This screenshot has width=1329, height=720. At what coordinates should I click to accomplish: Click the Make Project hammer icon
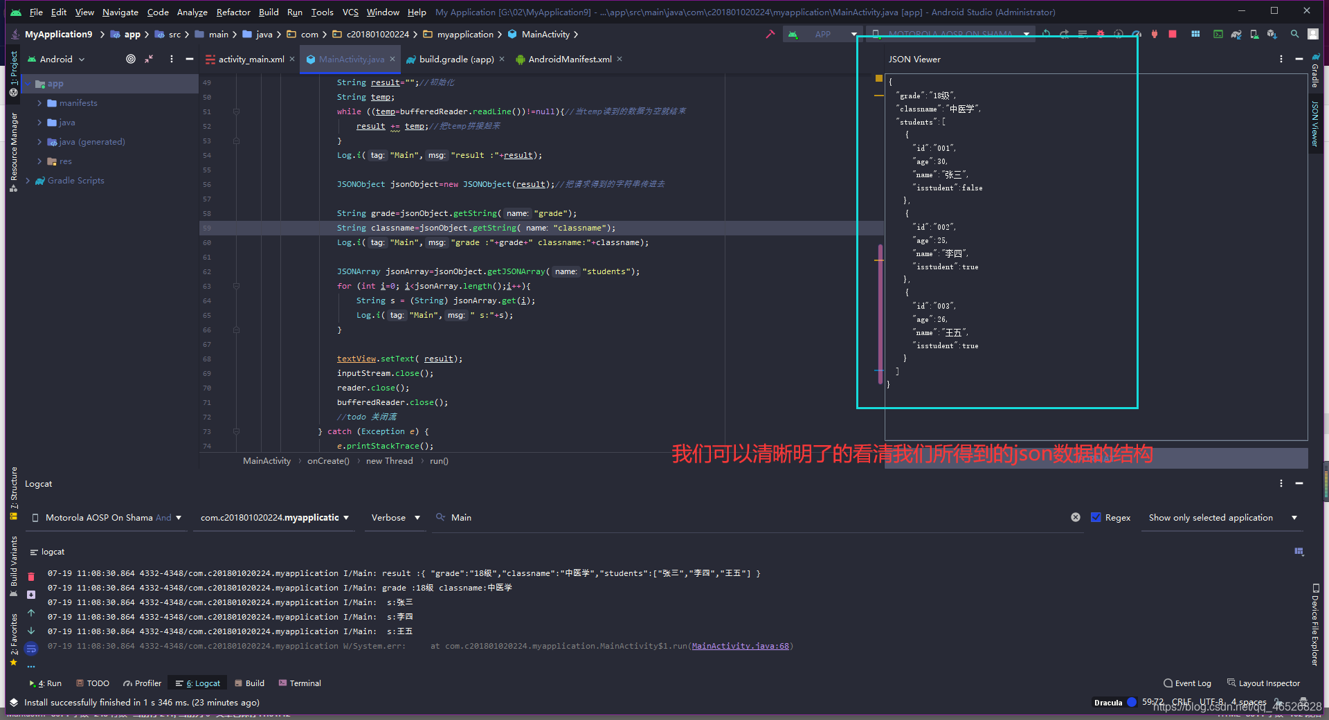pos(770,34)
